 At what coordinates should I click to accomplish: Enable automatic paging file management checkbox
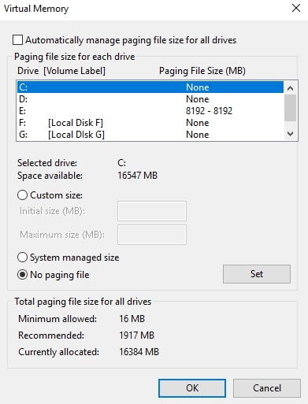pos(17,40)
